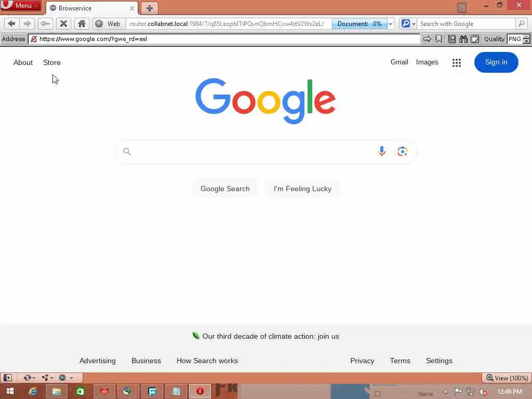This screenshot has width=532, height=399.
Task: Open the Terms footer link
Action: [x=400, y=361]
